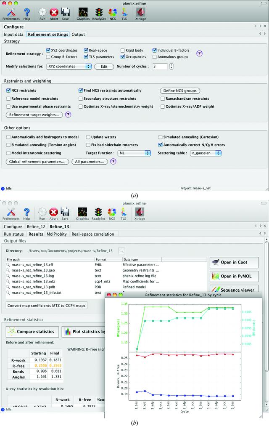
Task: Launch ReadySet traffic-light icon in top window
Action: [x=99, y=14]
